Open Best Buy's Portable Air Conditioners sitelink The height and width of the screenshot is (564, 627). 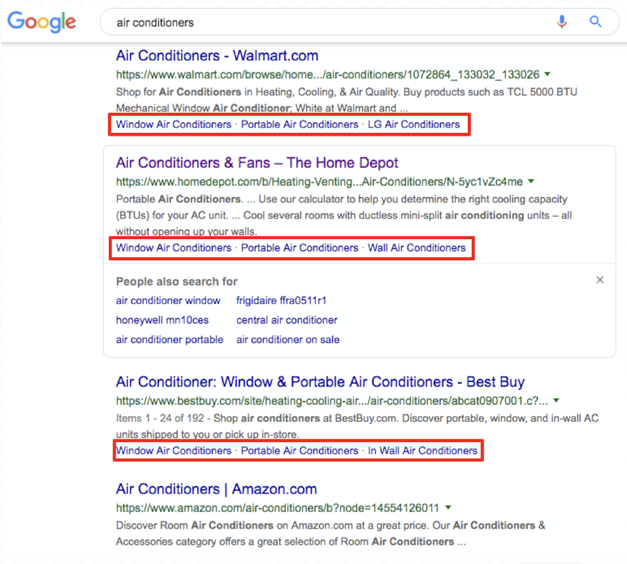(x=300, y=450)
